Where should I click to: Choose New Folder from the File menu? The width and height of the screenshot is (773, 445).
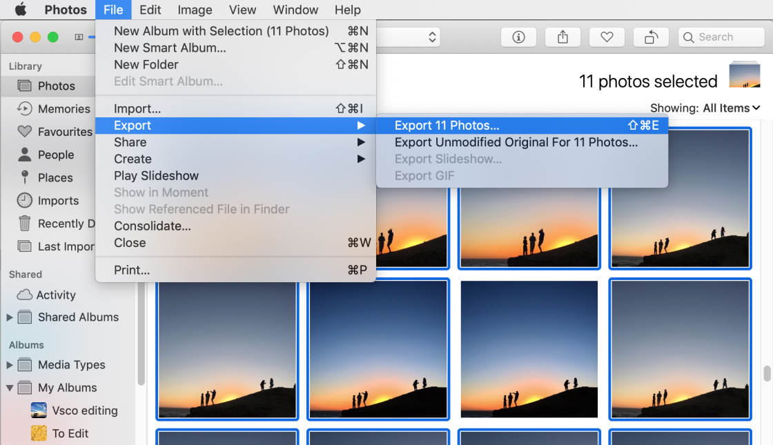point(235,64)
